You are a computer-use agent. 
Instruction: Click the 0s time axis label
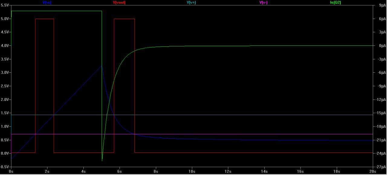click(11, 171)
